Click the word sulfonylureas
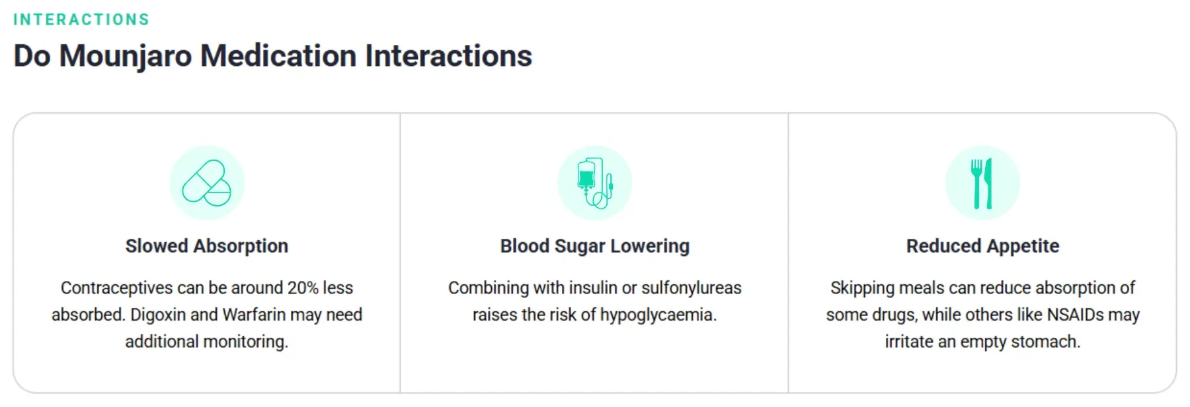The image size is (1190, 407). pyautogui.click(x=692, y=288)
